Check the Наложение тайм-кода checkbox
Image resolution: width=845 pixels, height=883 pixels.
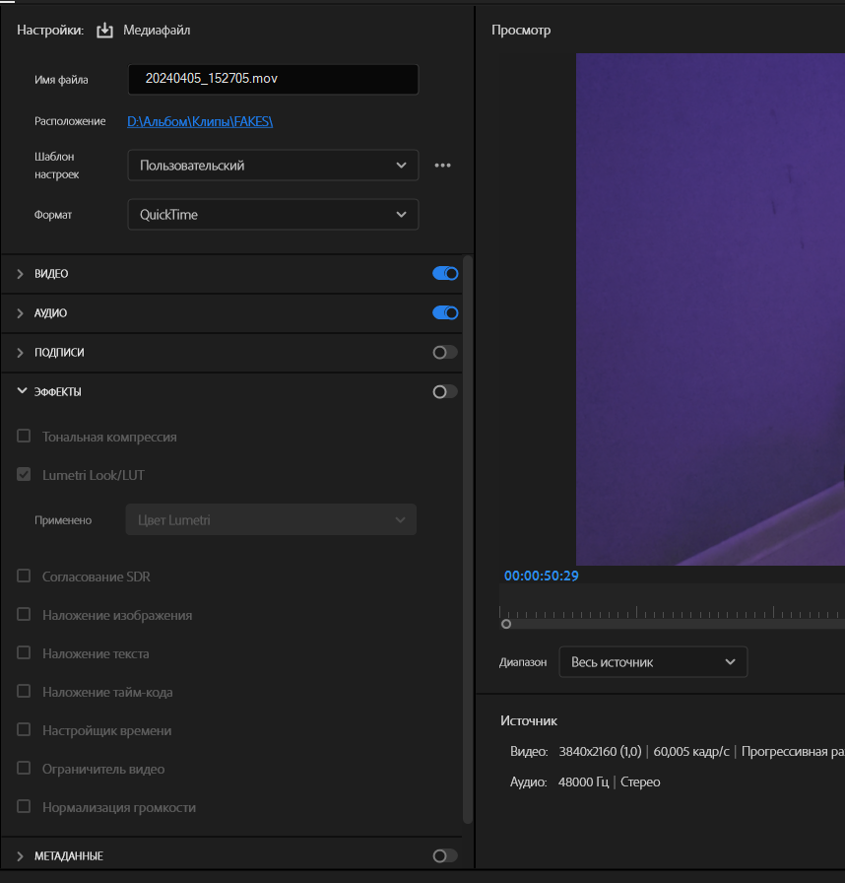coord(23,692)
